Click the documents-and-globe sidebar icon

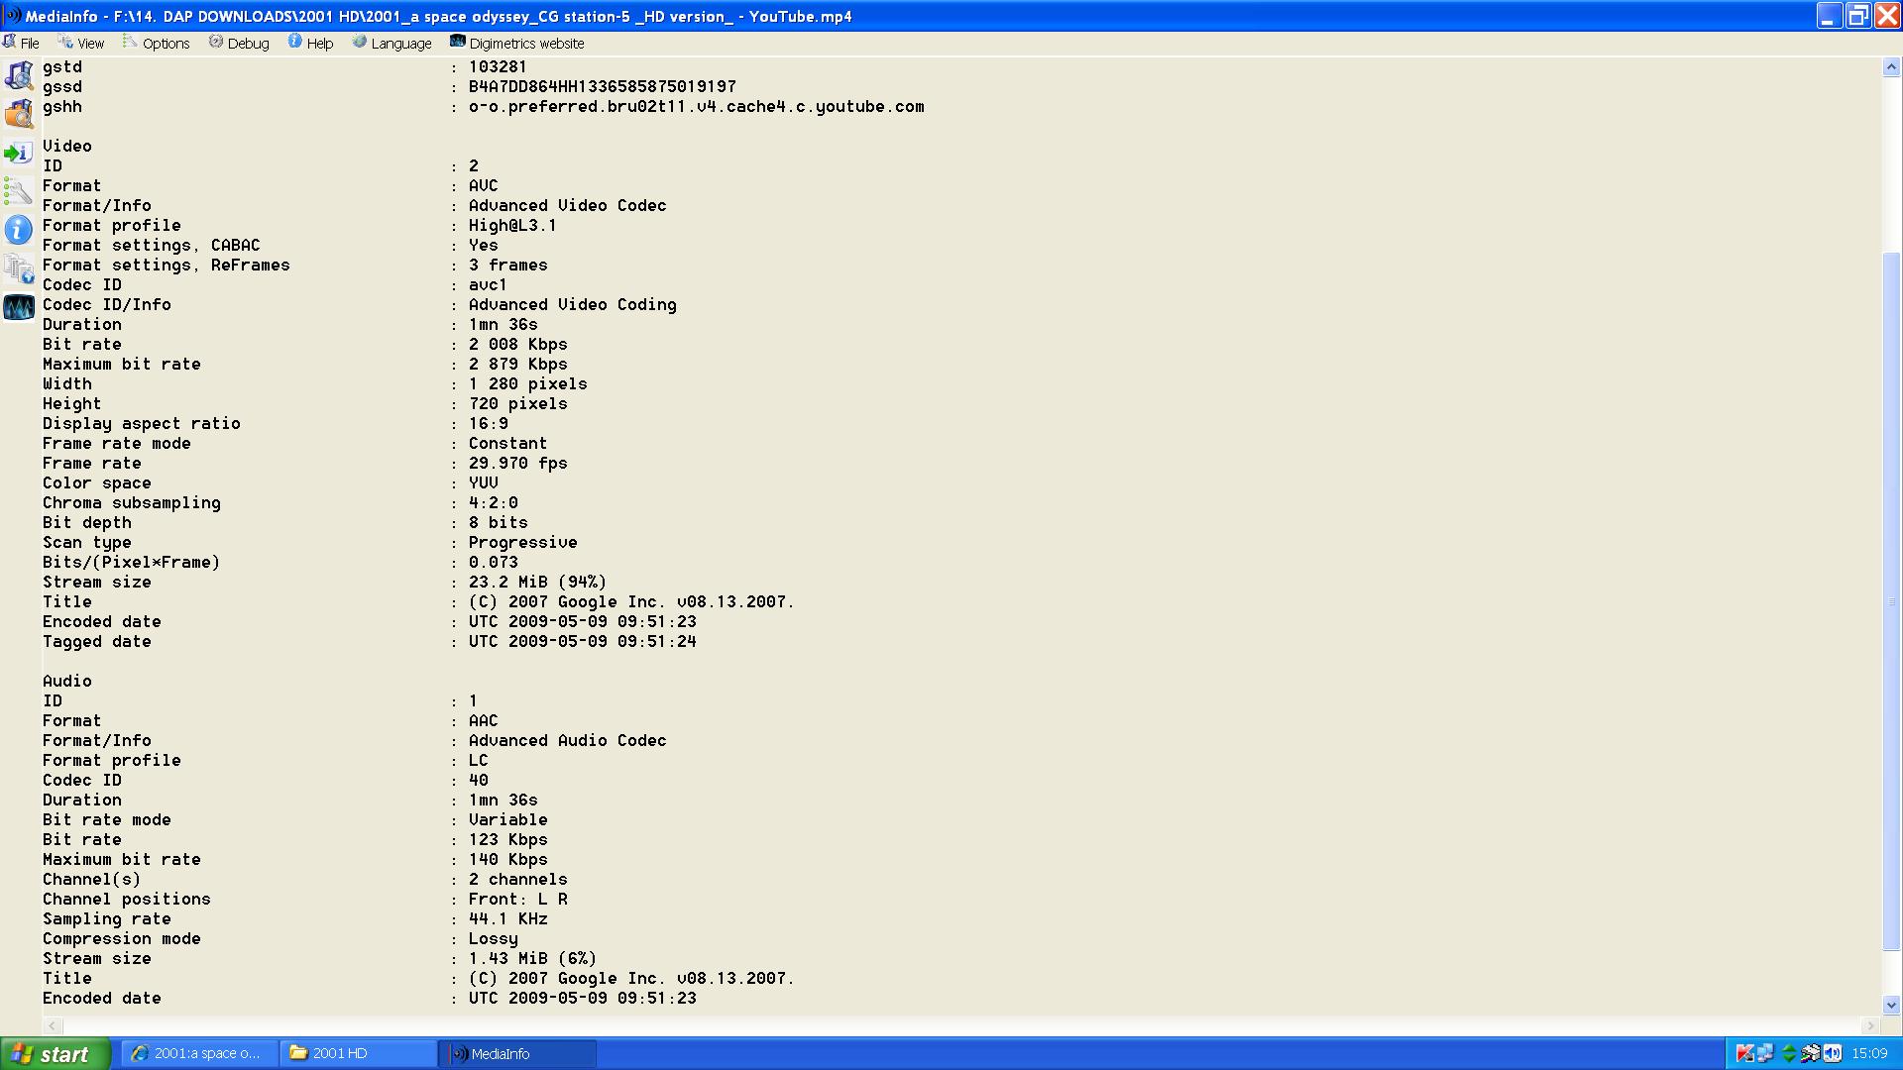19,268
